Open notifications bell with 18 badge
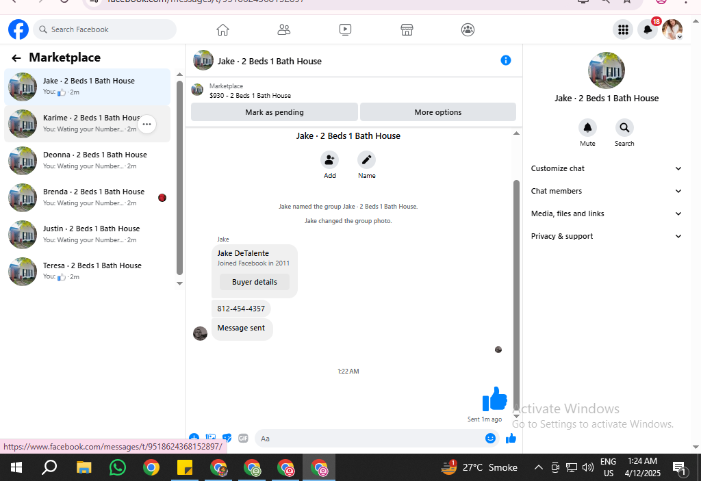This screenshot has height=481, width=701. [648, 30]
